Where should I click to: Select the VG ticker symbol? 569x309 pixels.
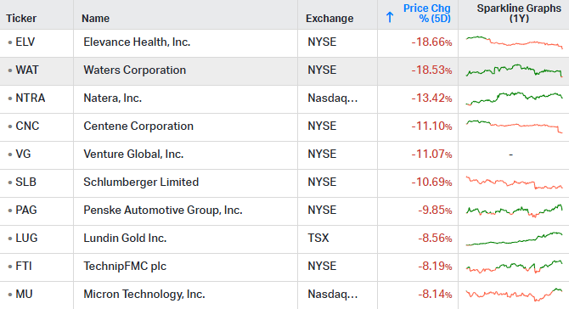(23, 154)
